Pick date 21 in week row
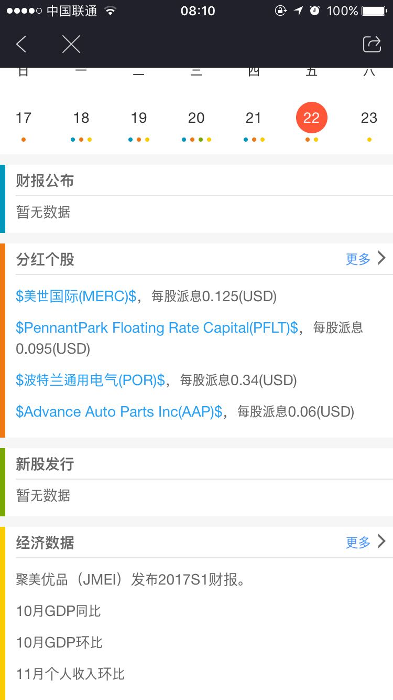 coord(254,119)
